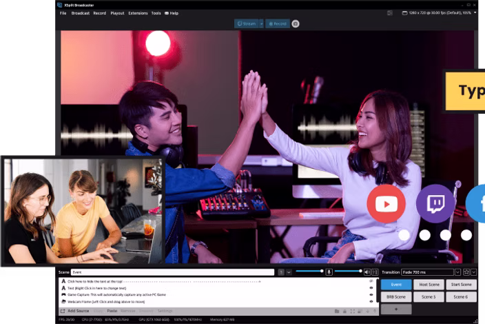Click the scene number 1 box
Viewport: 485px width, 324px height.
point(281,272)
